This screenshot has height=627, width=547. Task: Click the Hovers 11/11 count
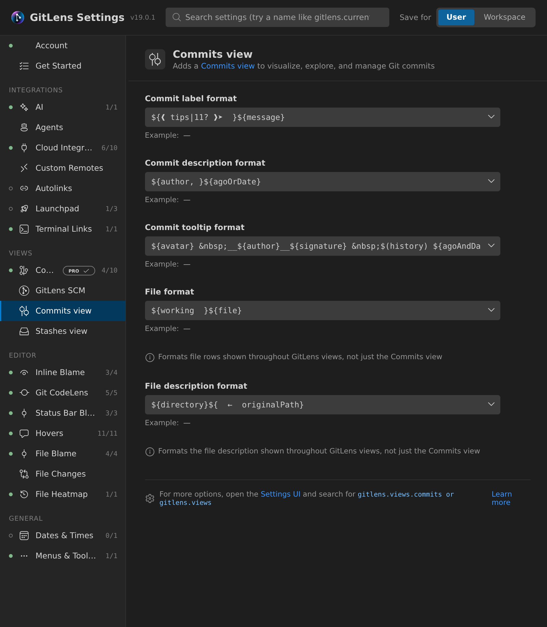point(108,433)
